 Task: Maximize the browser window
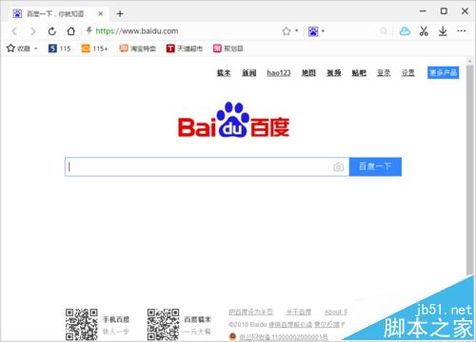pyautogui.click(x=444, y=11)
